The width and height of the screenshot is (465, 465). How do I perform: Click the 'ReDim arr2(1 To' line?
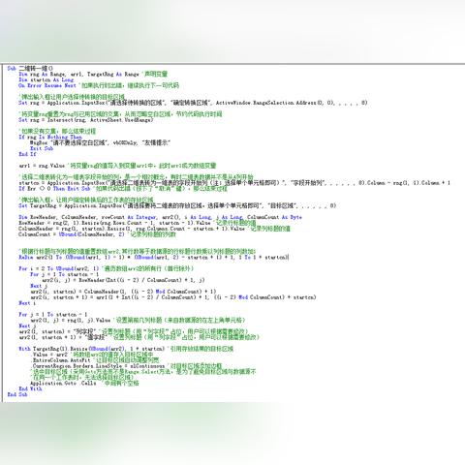tap(154, 258)
